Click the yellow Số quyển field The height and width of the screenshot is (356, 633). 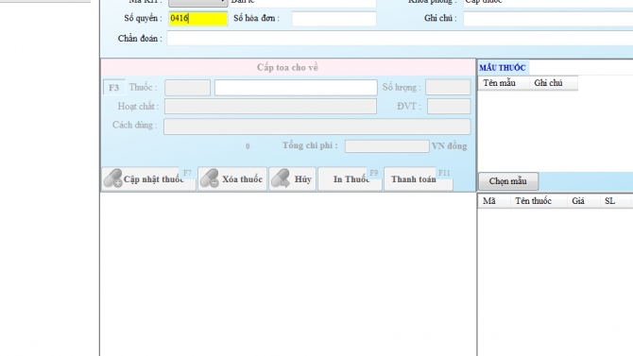198,19
